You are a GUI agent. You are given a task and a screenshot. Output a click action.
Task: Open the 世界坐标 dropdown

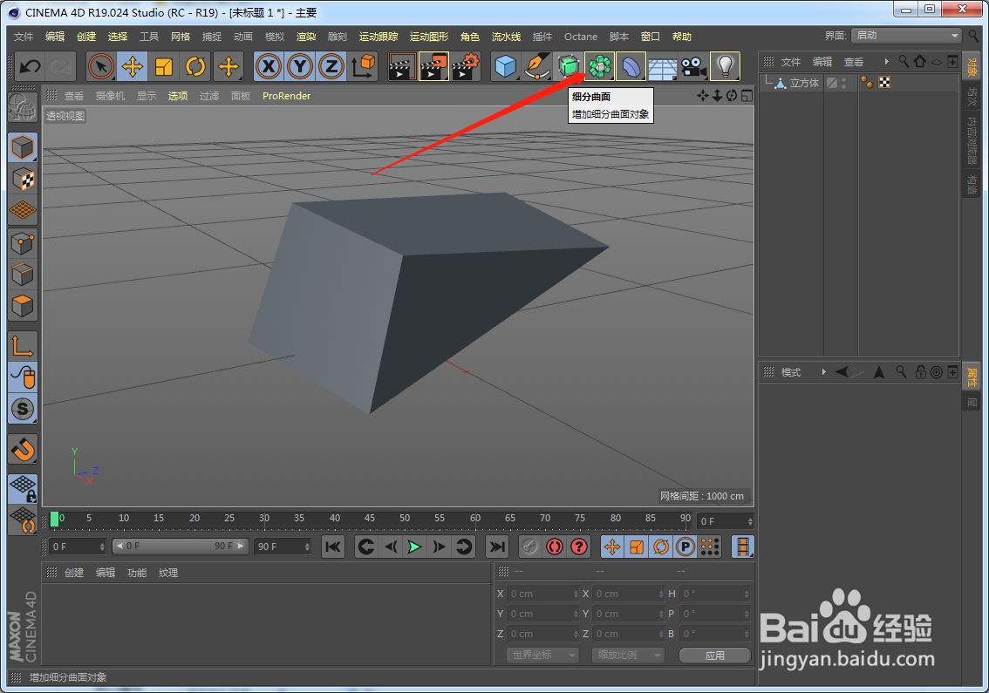tap(543, 656)
